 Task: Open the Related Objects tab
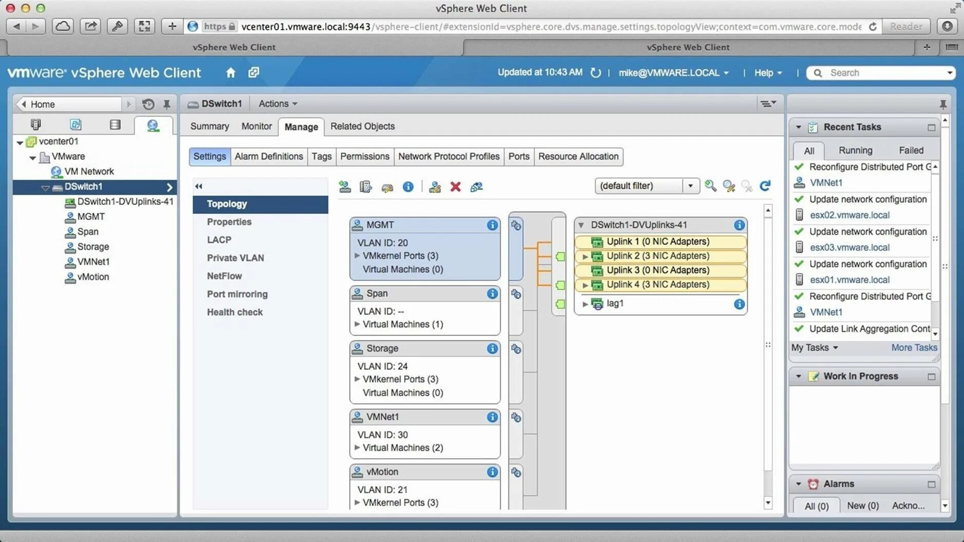coord(363,126)
